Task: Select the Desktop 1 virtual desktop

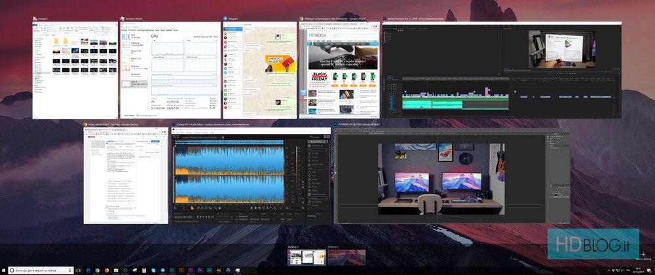Action: [307, 257]
